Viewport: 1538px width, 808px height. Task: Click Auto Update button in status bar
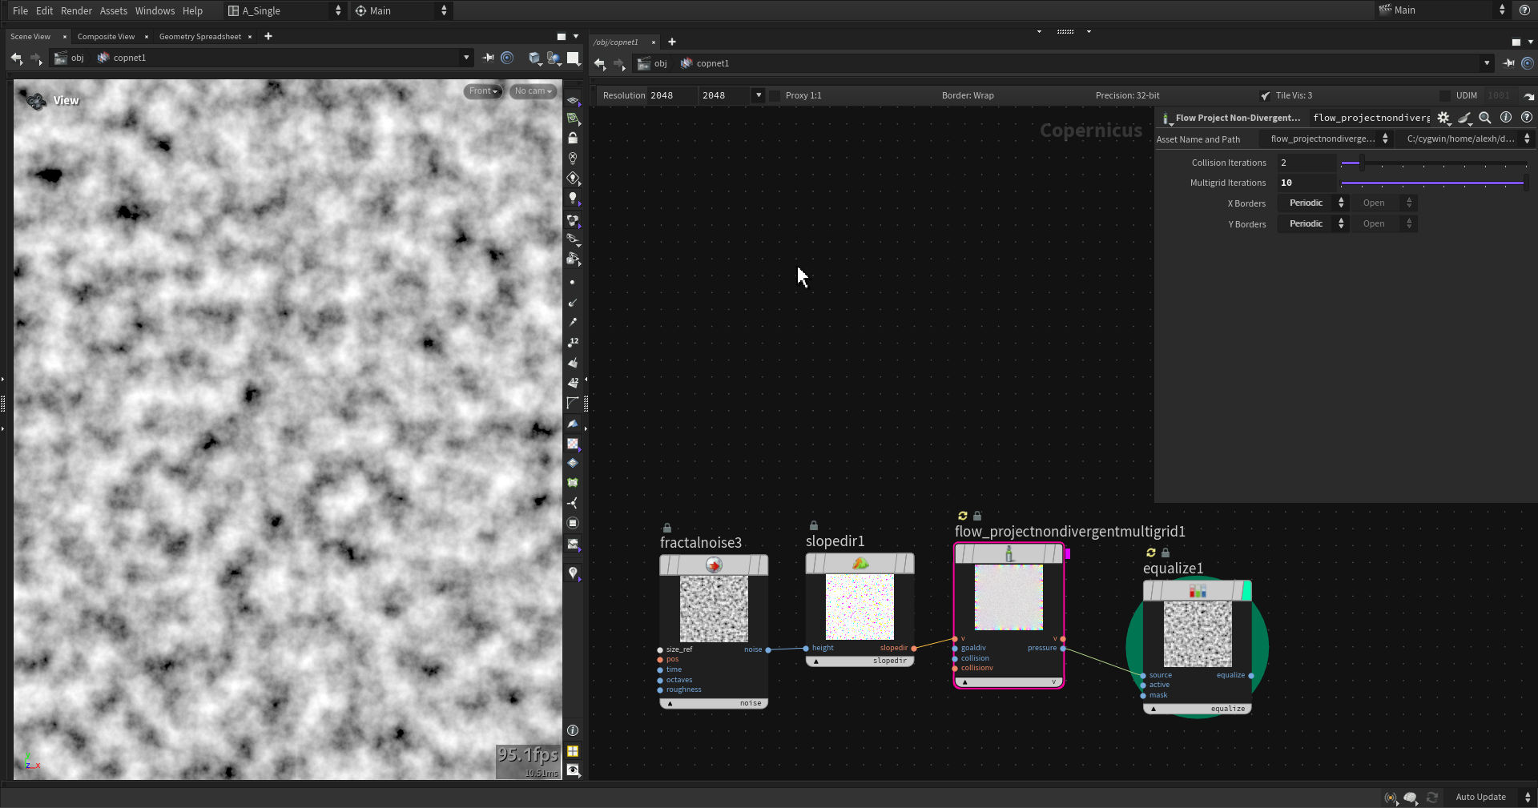click(1480, 797)
